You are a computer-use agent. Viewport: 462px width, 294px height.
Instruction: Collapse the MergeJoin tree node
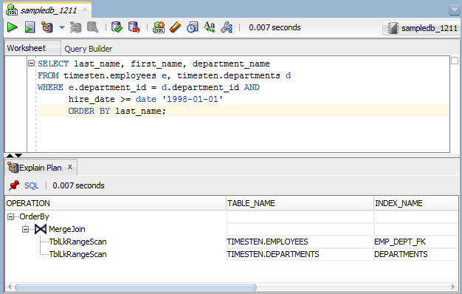click(x=26, y=229)
